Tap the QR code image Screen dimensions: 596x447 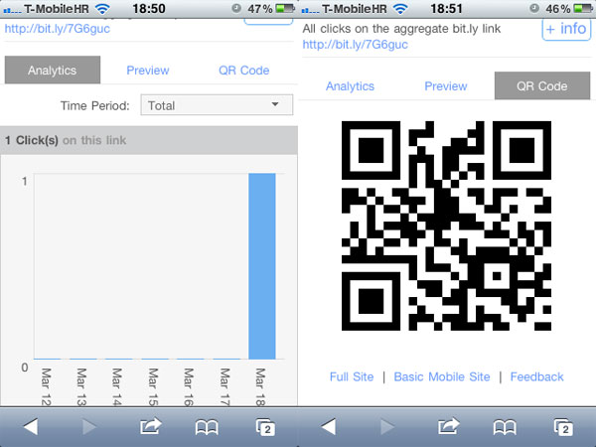pyautogui.click(x=446, y=225)
